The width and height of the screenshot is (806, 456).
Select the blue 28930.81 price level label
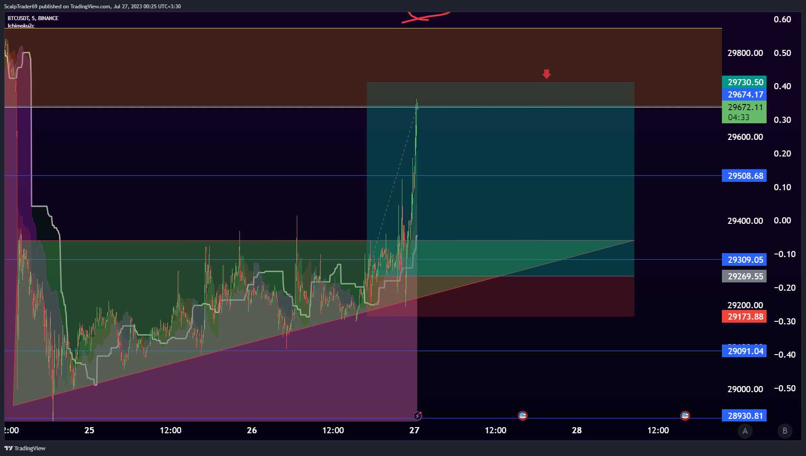[x=744, y=416]
